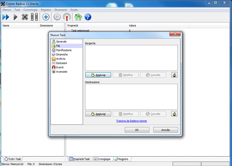
Task: Pause the backup with pause icon
Action: (x=34, y=17)
